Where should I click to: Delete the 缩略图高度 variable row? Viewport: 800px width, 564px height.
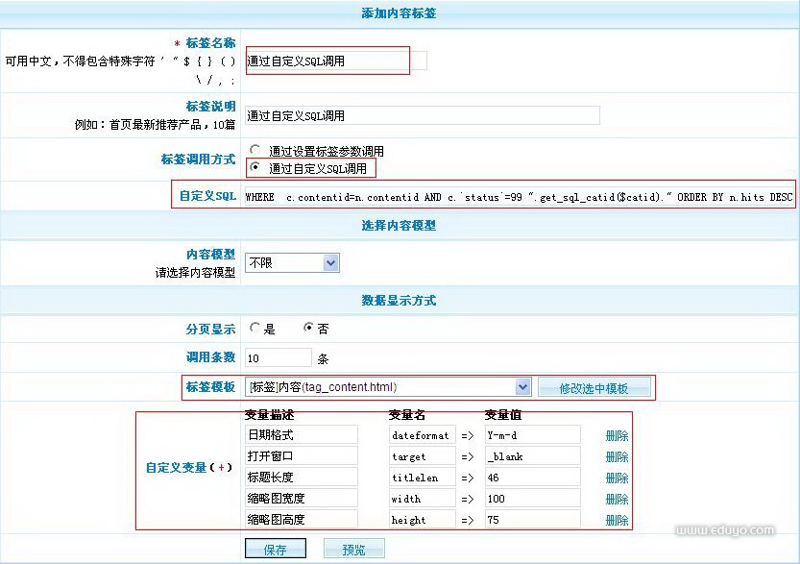(x=617, y=520)
